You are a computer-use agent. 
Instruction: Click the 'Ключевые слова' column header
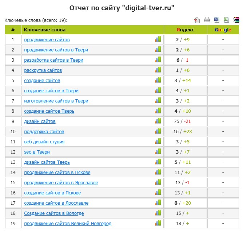click(92, 30)
